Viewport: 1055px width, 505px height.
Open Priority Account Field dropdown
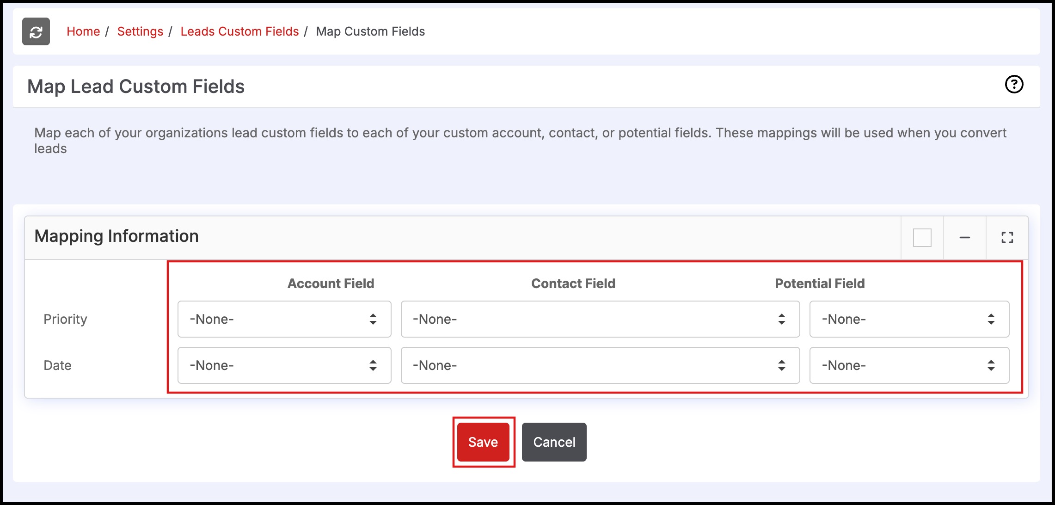284,319
